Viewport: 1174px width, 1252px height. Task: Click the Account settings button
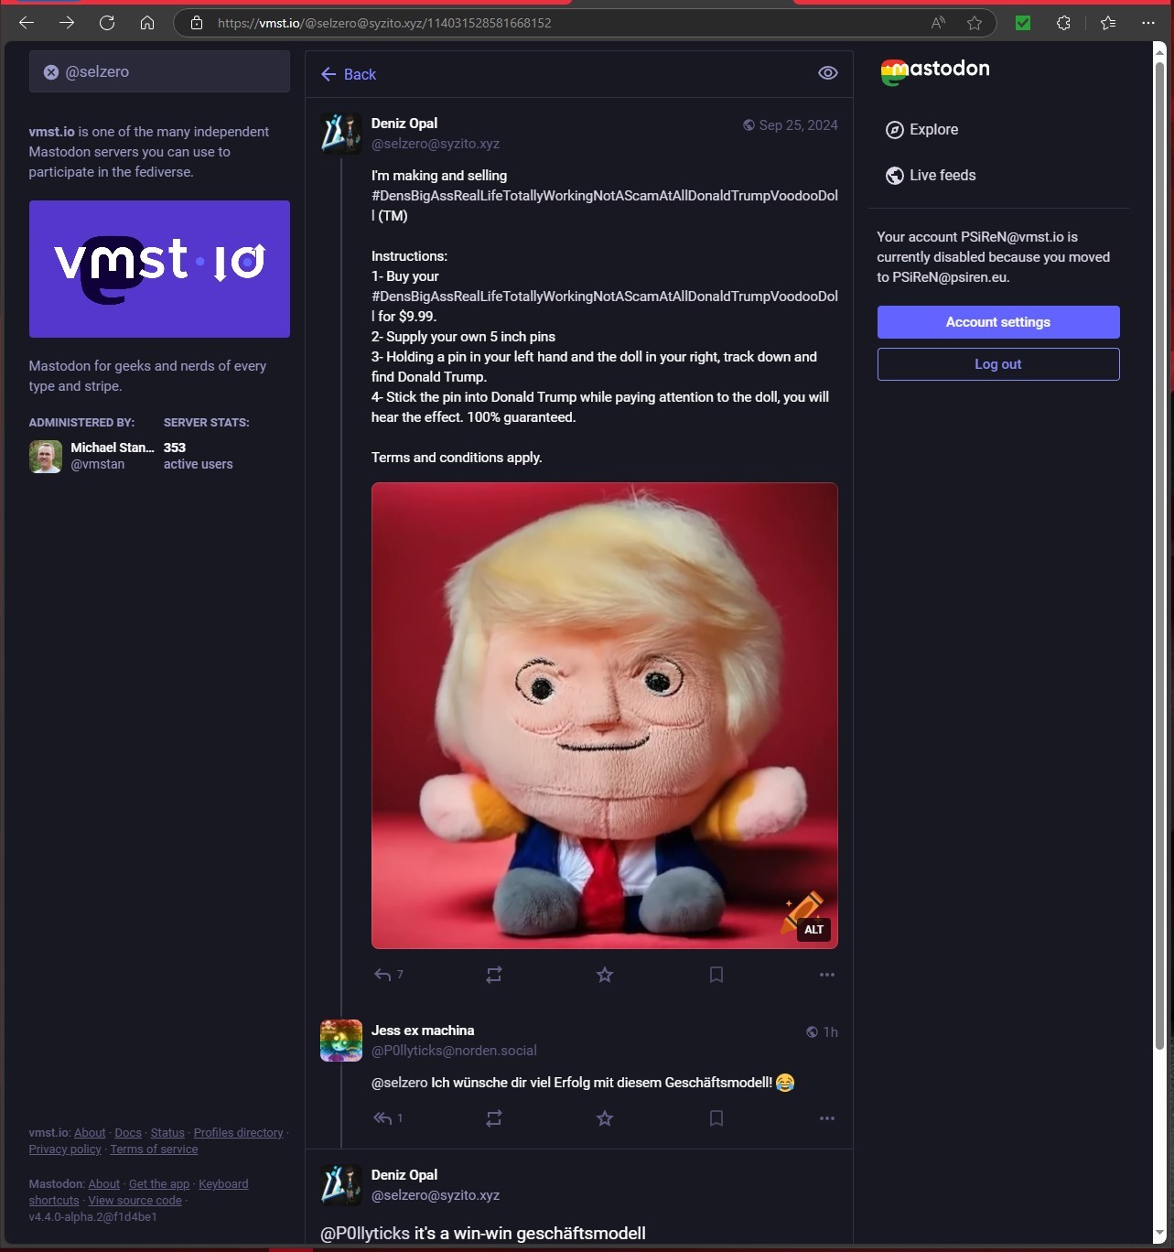click(998, 322)
